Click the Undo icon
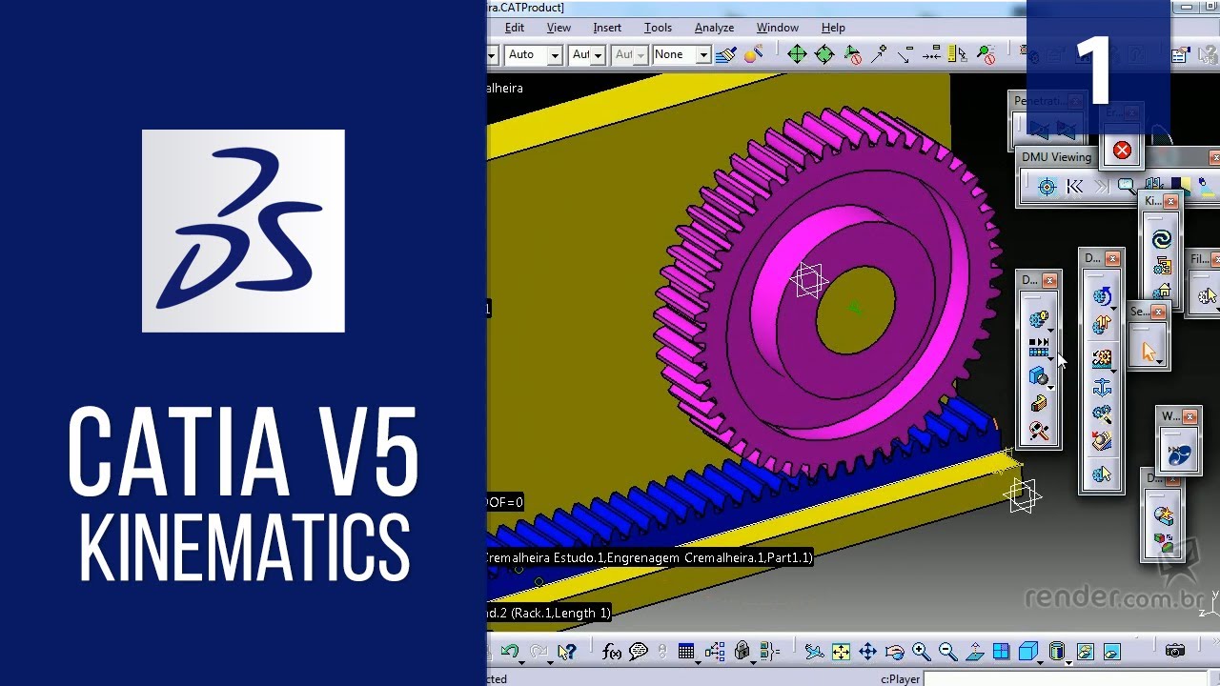Screen dimensions: 1220x686 click(511, 652)
